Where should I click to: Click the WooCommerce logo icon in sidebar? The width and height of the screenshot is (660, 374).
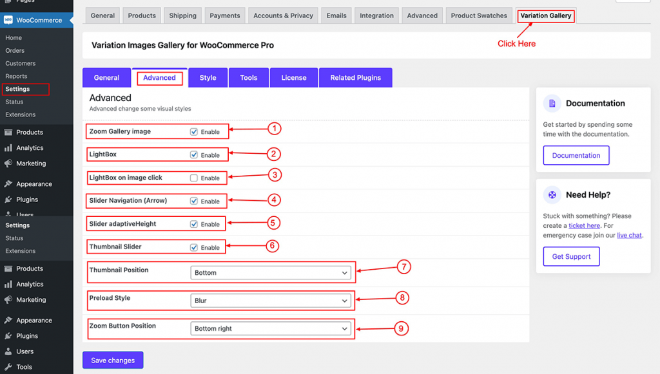point(8,20)
